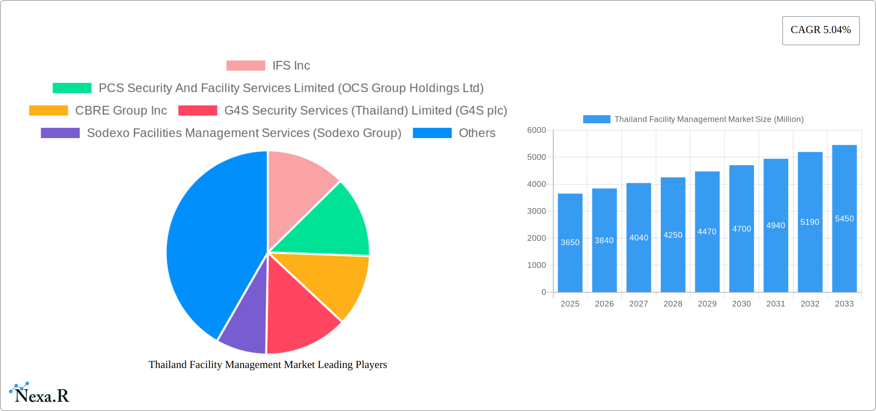This screenshot has width=876, height=411.
Task: Toggle Sodexo Facilities Management Services legend label
Action: pos(244,133)
